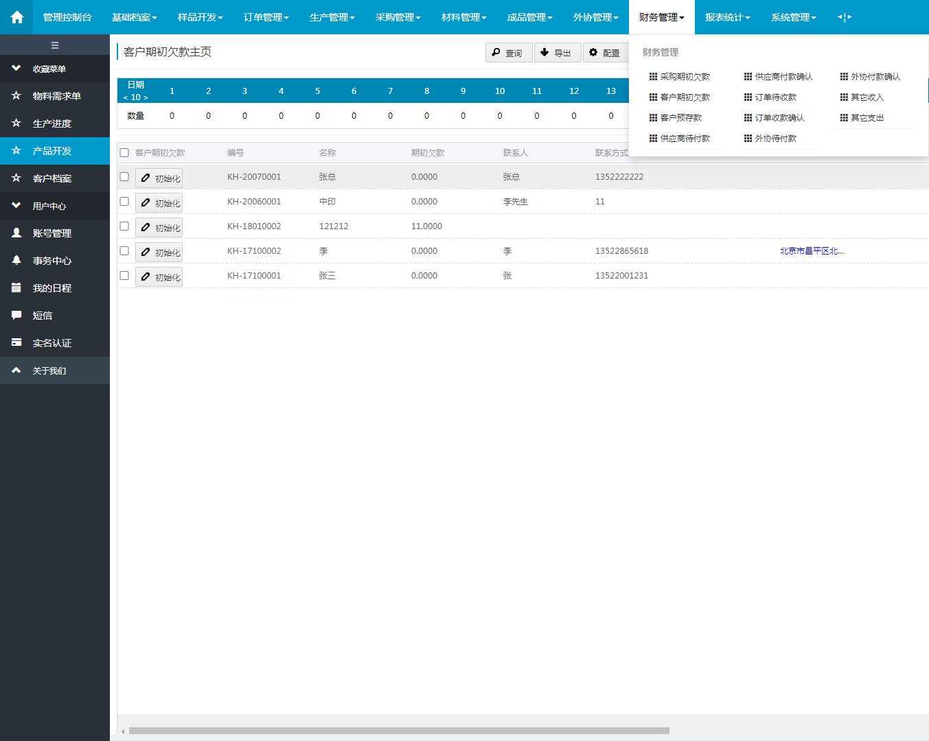Expand the 采购管理 dropdown menu
This screenshot has height=741, width=929.
[398, 17]
